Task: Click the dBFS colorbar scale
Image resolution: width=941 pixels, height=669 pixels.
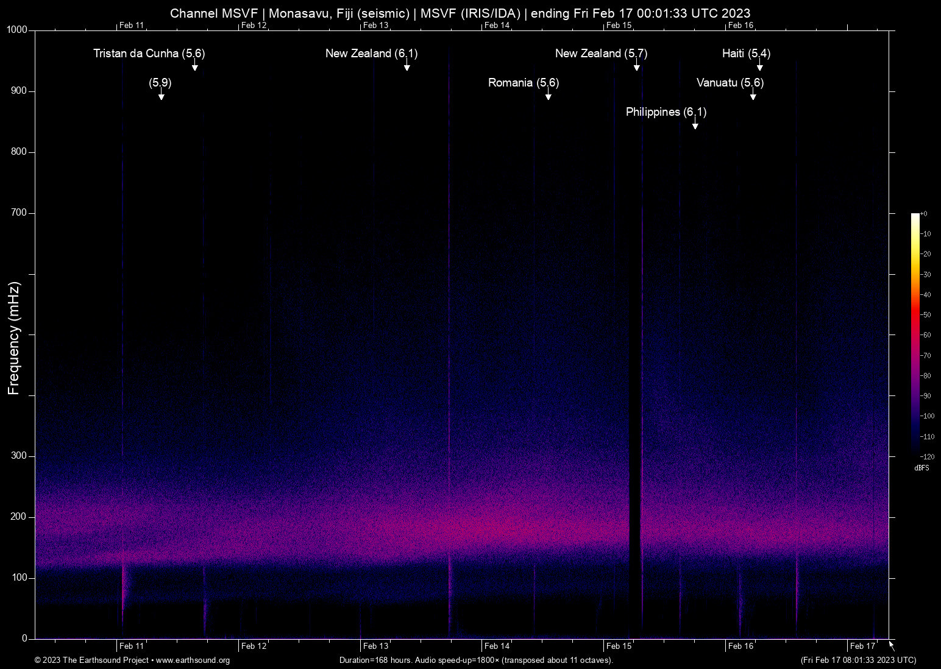Action: point(915,335)
